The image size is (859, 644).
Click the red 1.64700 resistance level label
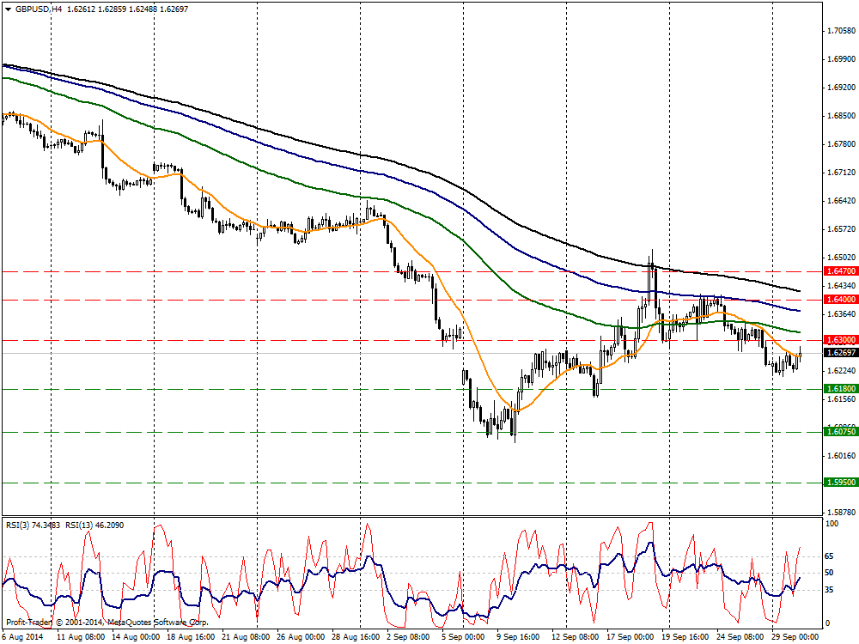tap(840, 271)
